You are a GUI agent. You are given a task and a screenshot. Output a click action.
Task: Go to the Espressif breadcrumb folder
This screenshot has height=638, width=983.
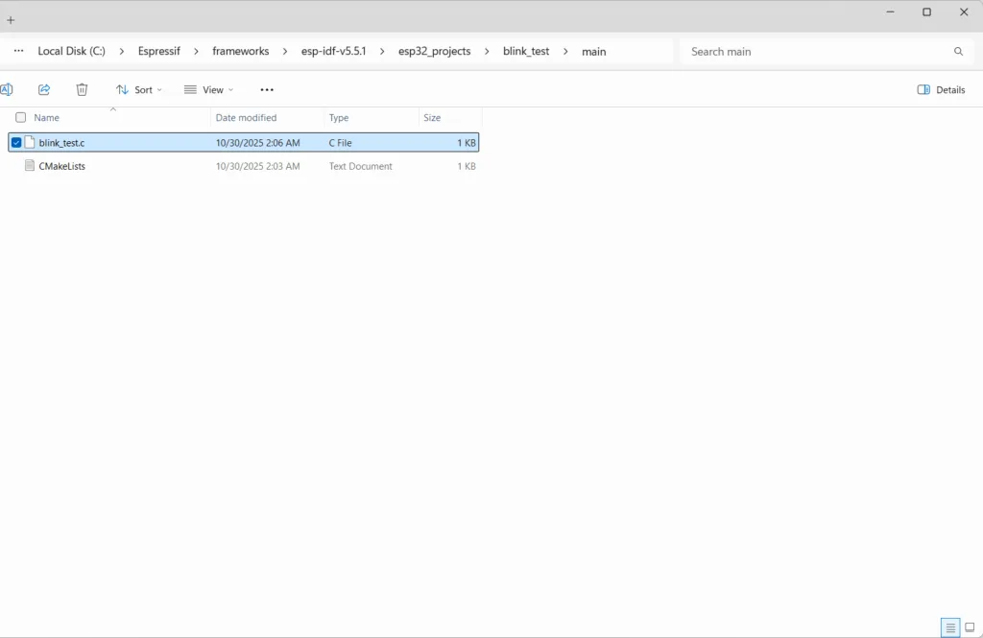158,52
